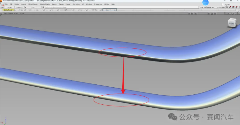This screenshot has height=125, width=240.
Task: Select the DefaultLayer tab
Action: coord(8,10)
